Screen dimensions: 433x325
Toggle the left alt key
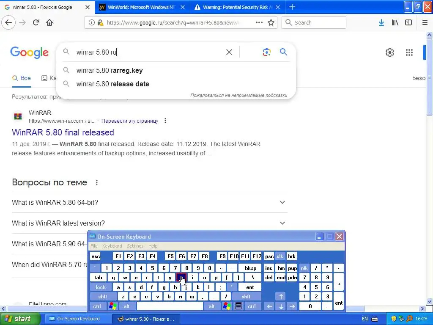coord(127,306)
